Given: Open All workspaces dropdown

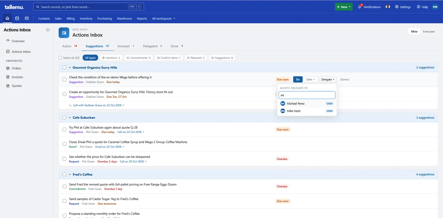Looking at the screenshot, I should 164,19.
